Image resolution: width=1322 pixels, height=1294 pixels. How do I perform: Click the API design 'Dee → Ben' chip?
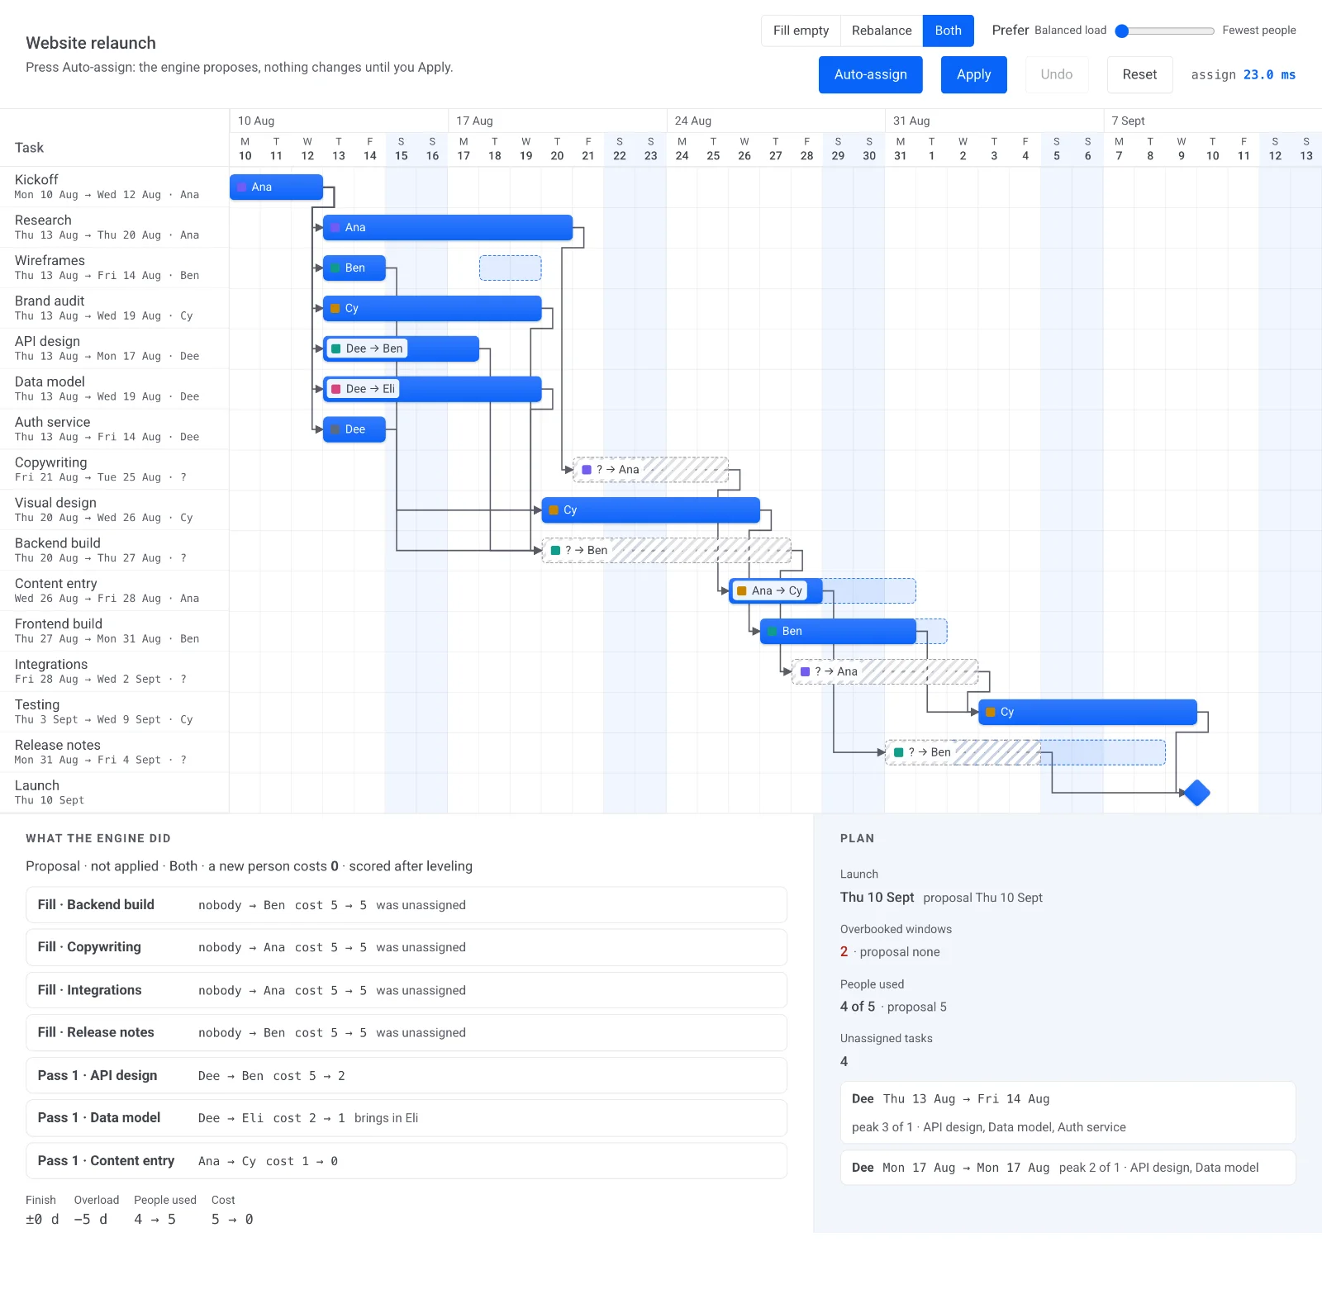[x=367, y=348]
